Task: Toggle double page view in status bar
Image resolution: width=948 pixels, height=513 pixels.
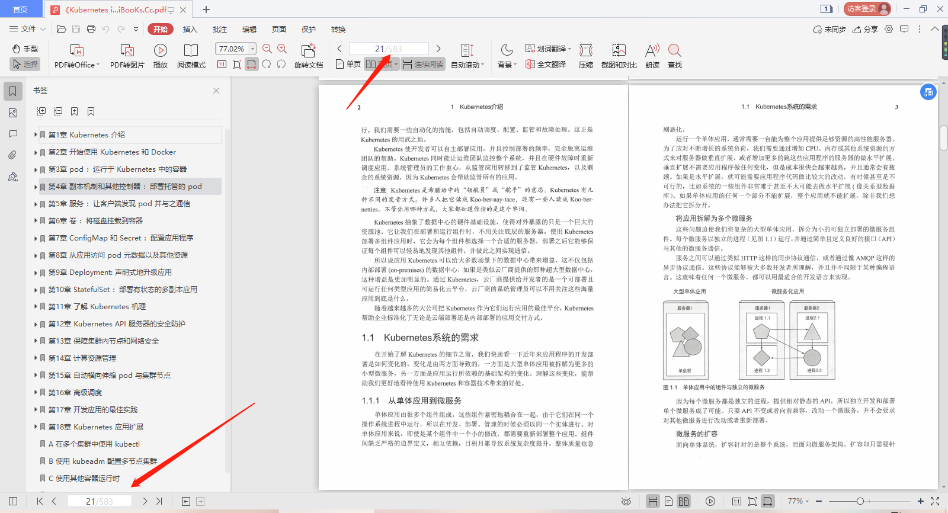Action: (684, 501)
